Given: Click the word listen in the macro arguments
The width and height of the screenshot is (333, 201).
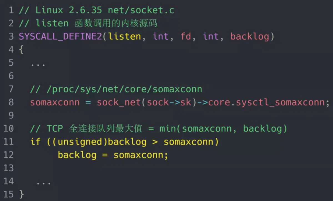Looking at the screenshot, I should point(125,36).
